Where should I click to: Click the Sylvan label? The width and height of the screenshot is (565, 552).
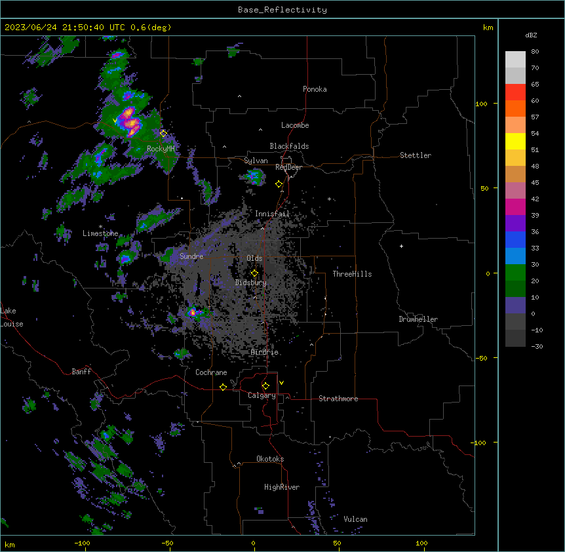pos(256,161)
